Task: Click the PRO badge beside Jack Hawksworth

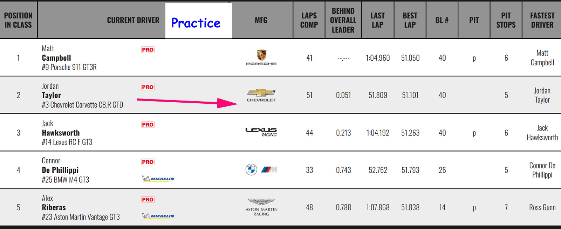Action: [x=148, y=125]
